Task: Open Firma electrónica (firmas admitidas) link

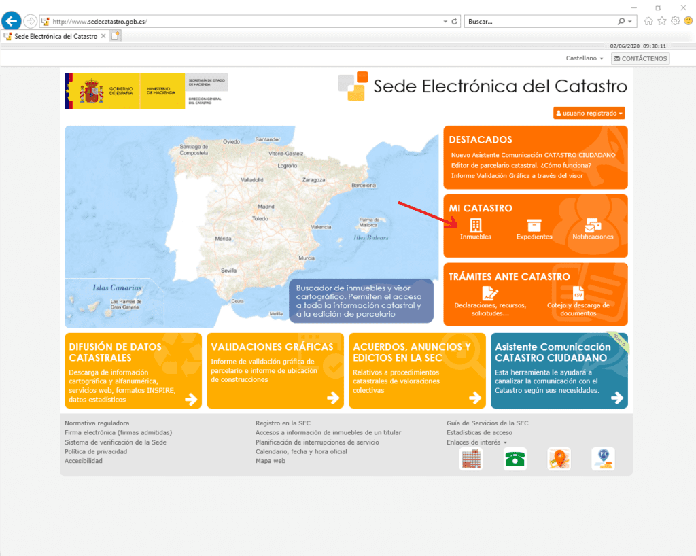Action: (118, 432)
